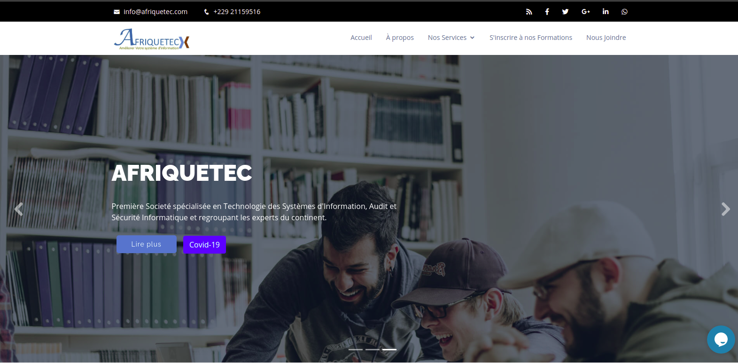
Task: Click the phone handset icon
Action: tap(207, 12)
